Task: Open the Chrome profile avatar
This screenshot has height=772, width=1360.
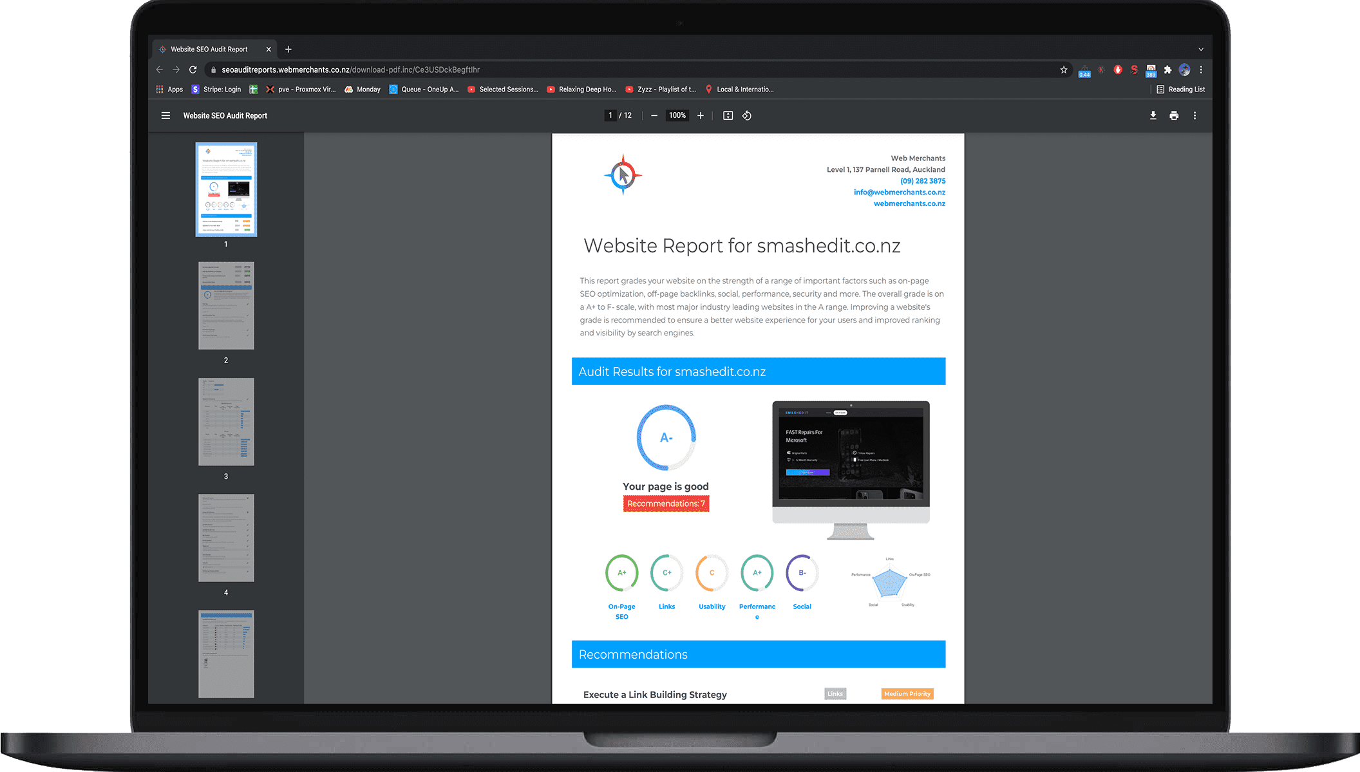Action: [x=1184, y=70]
